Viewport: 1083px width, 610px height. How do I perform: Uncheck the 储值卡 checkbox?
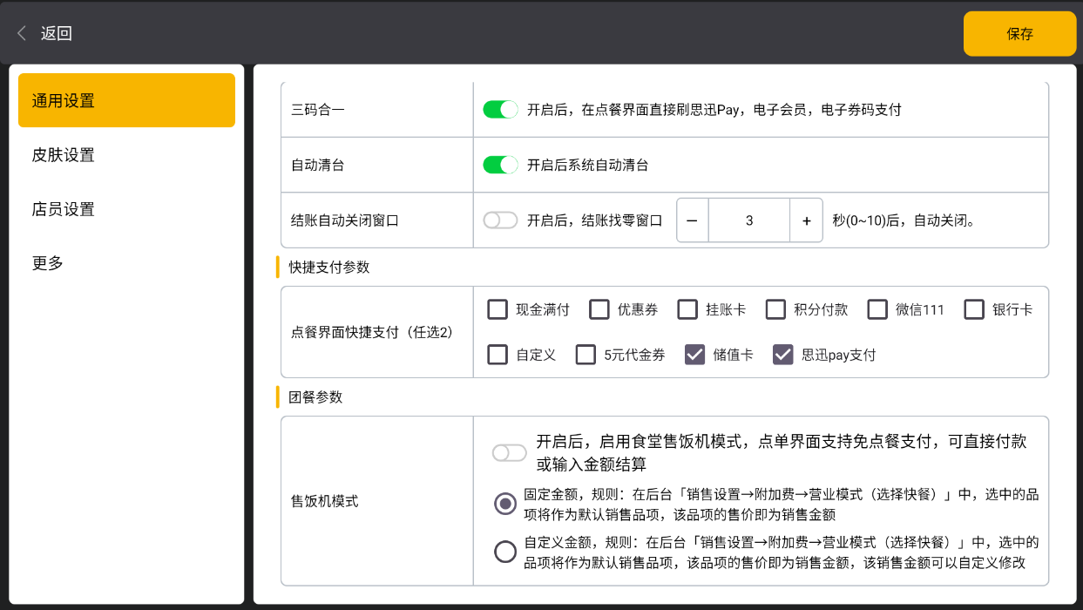point(694,355)
